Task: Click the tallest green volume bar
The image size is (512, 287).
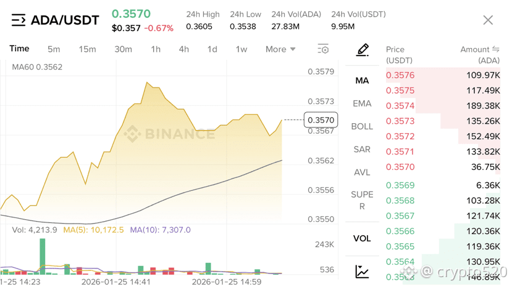Action: tap(43, 256)
